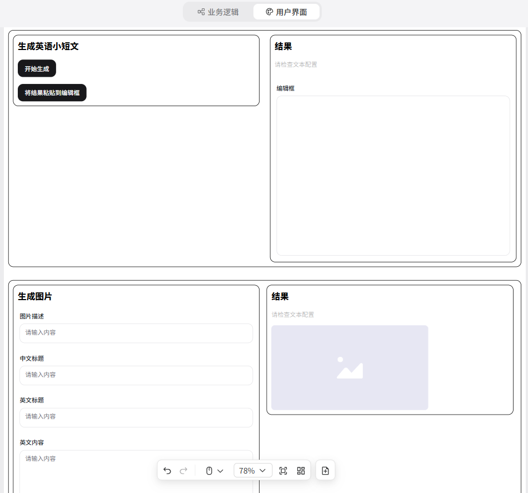Click the fit-to-screen icon
The width and height of the screenshot is (528, 493).
coord(283,470)
